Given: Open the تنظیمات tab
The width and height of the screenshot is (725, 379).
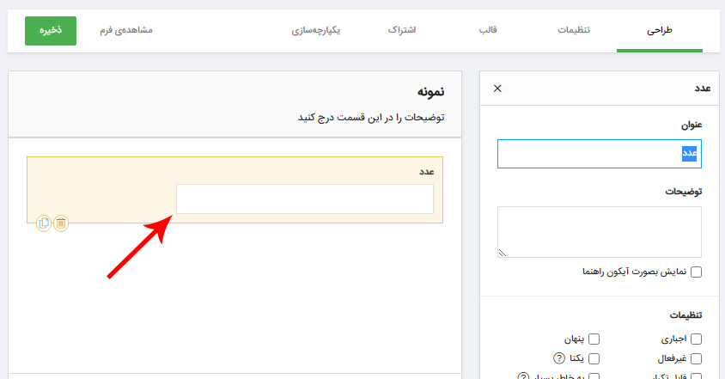Looking at the screenshot, I should click(x=574, y=30).
